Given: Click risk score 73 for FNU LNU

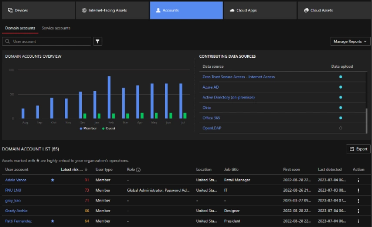Looking at the screenshot, I should click(86, 190).
